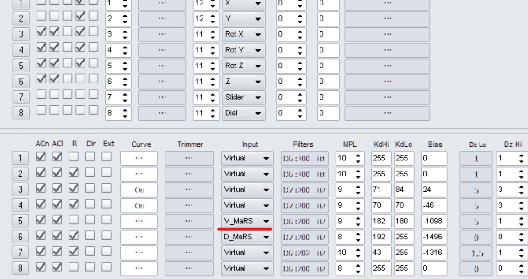Enable Ext checkbox in the V_MaRS row
This screenshot has width=528, height=279.
[106, 221]
